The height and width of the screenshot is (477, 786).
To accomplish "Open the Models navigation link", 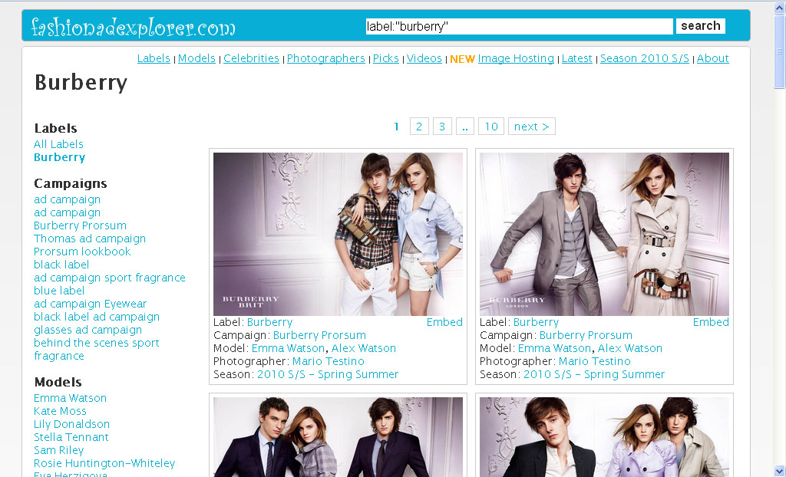I will point(196,58).
